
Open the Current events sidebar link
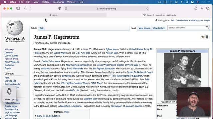[11, 56]
